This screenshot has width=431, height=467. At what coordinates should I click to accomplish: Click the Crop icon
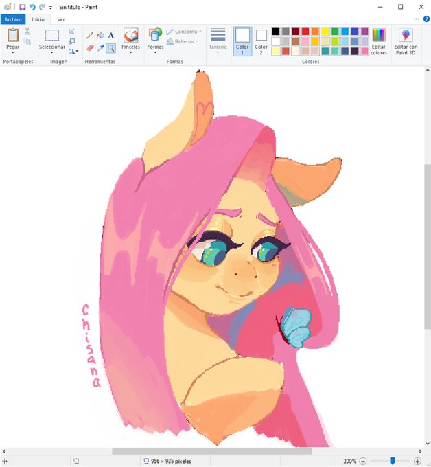coord(71,32)
